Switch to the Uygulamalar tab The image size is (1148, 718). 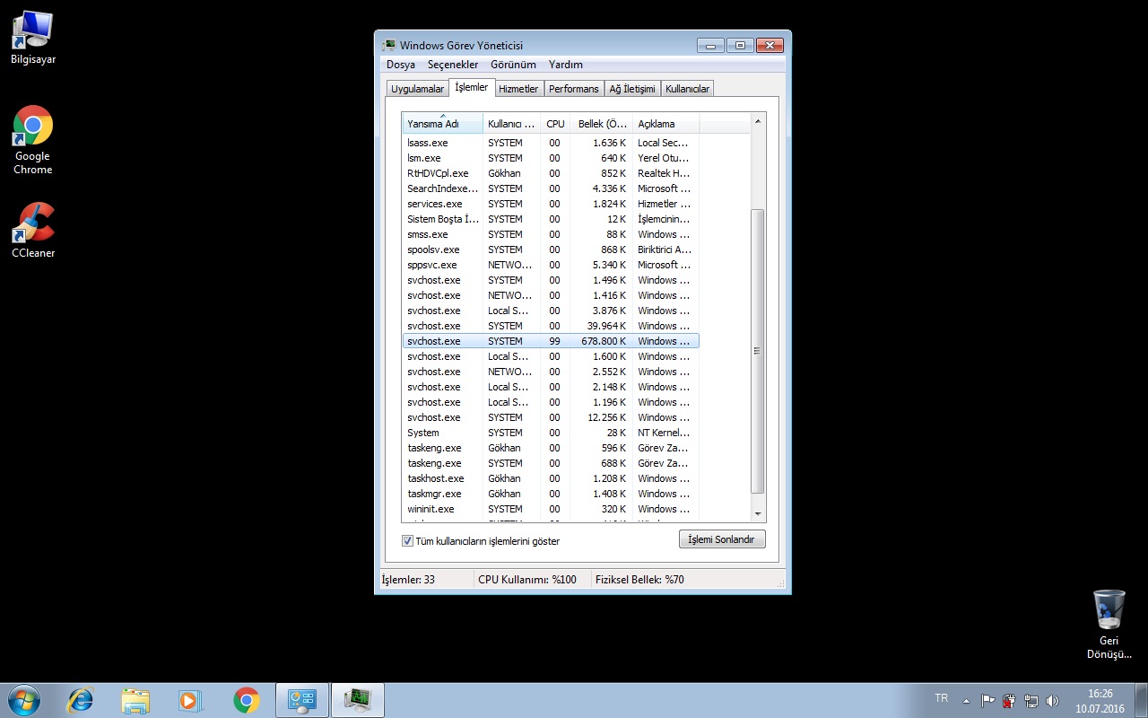[417, 89]
